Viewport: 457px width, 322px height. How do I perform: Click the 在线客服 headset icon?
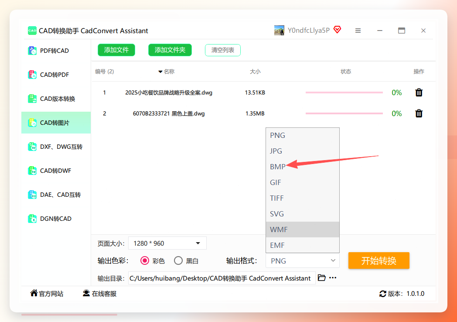(x=86, y=293)
